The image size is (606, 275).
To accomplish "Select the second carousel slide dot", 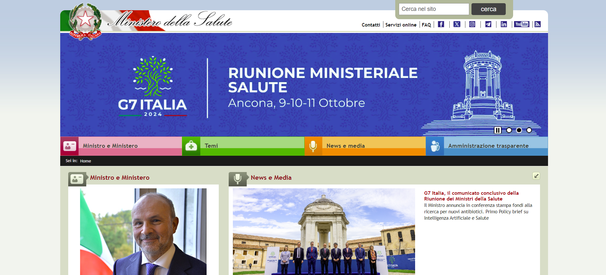I will [x=519, y=130].
